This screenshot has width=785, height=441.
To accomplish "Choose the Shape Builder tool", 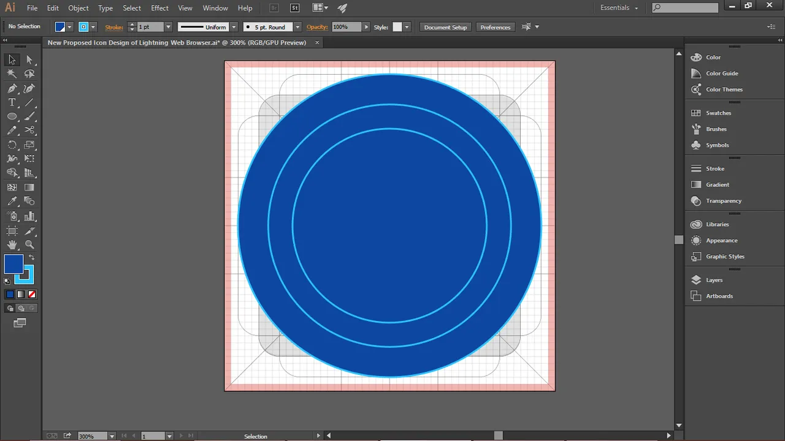I will [12, 173].
